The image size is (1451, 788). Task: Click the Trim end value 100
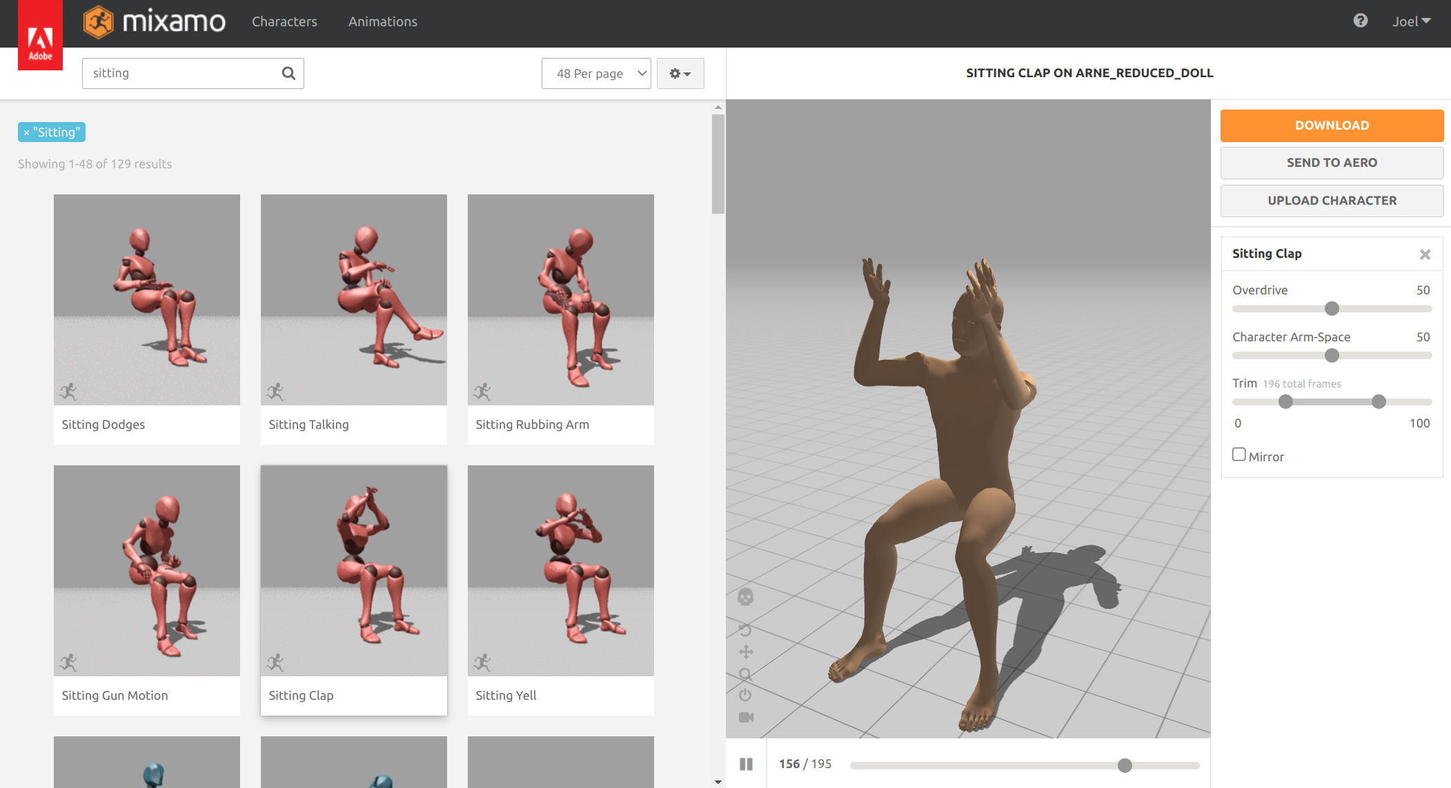point(1419,423)
